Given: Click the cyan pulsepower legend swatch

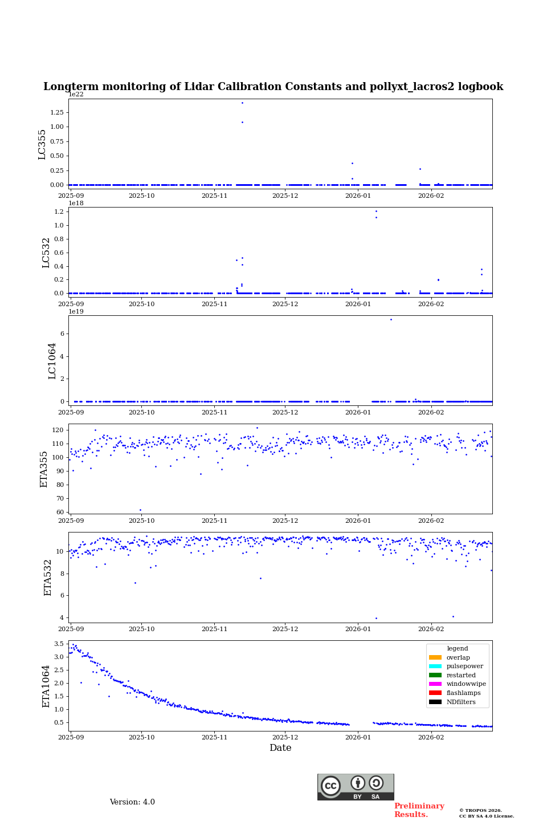Looking at the screenshot, I should coord(435,666).
